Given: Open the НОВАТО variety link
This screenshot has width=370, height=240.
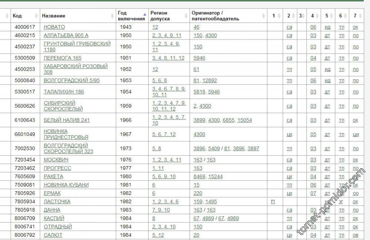Looking at the screenshot, I should click(x=54, y=27).
